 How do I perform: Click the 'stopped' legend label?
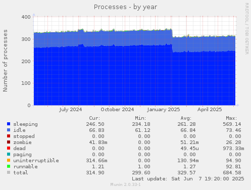pos(24,136)
